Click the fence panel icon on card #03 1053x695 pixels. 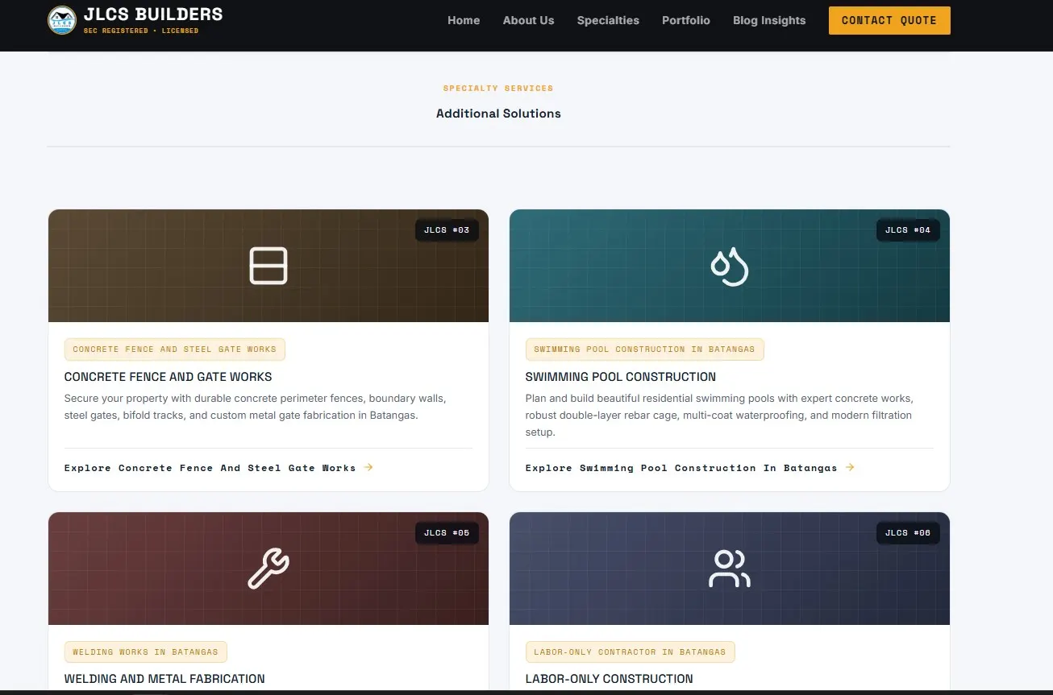pyautogui.click(x=268, y=266)
